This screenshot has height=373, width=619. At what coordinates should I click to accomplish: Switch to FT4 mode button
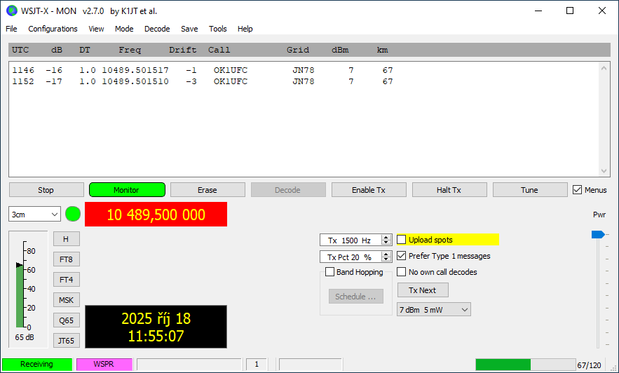67,280
